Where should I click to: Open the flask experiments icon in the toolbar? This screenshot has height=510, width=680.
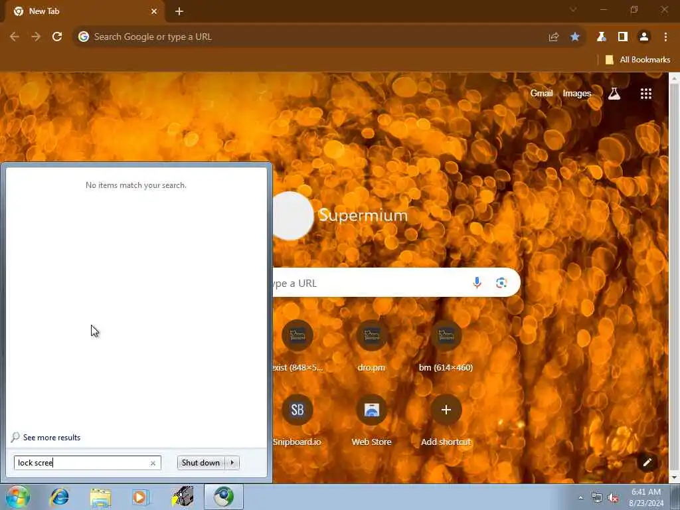601,37
